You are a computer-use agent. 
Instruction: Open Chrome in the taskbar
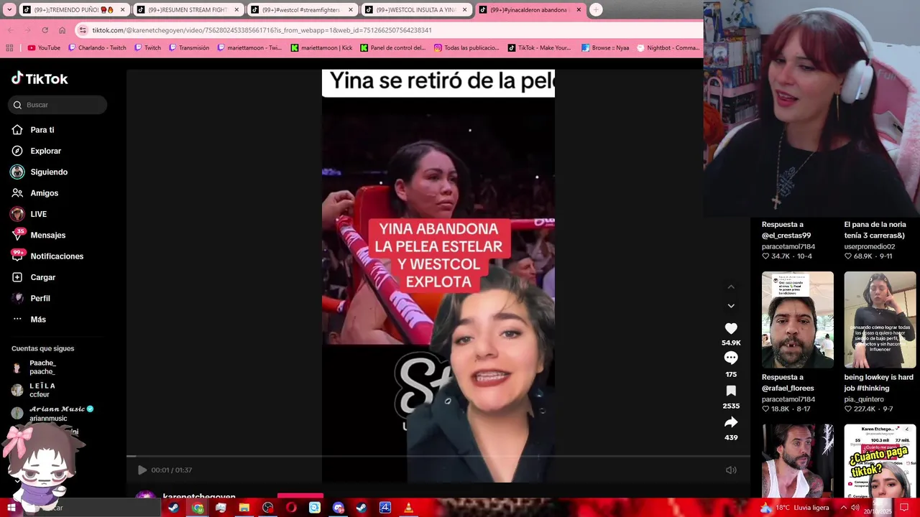pos(198,508)
